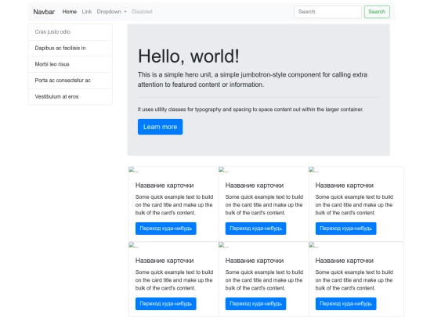Focus the Search input field
Image resolution: width=423 pixels, height=317 pixels.
pos(327,12)
